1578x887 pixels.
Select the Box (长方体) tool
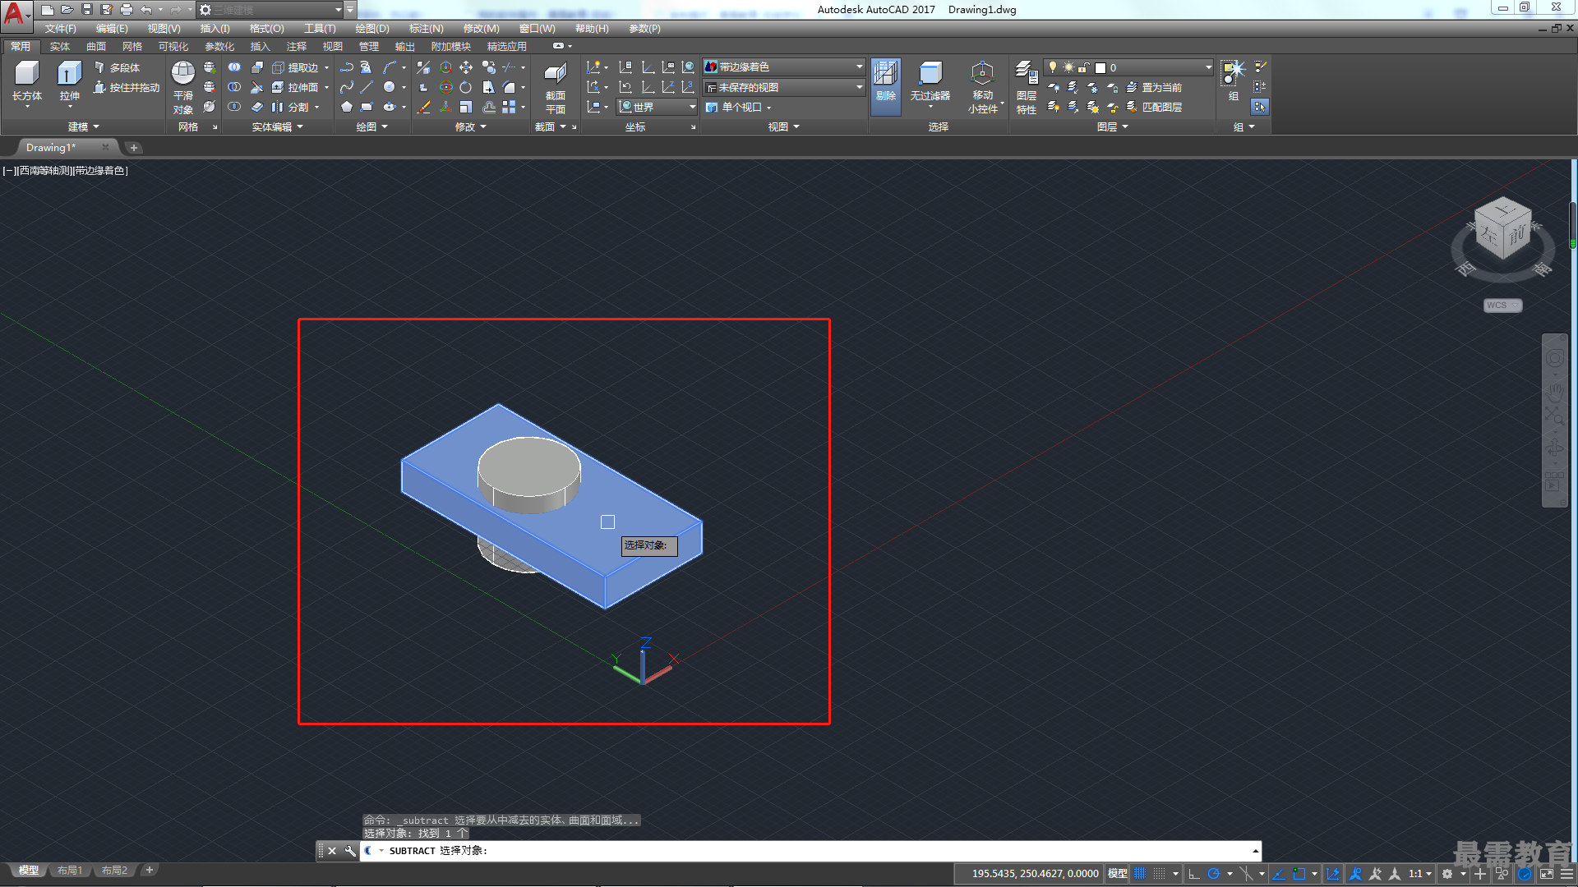click(27, 82)
